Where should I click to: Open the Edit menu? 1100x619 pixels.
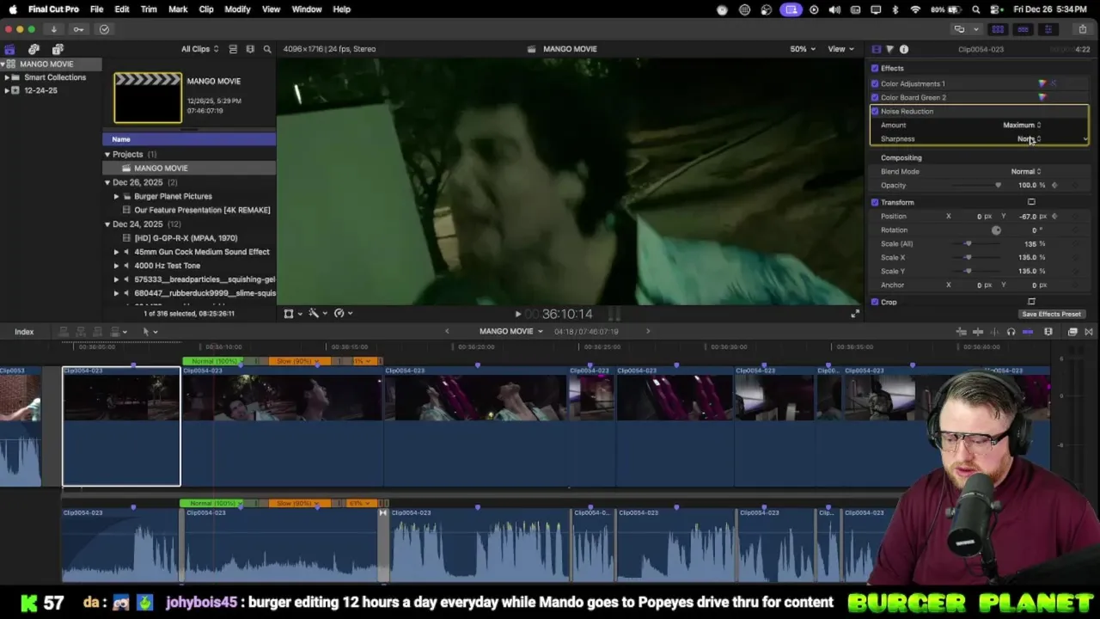pos(122,9)
